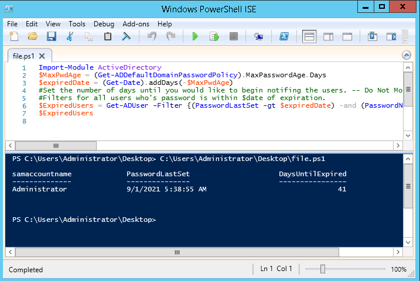Show the Command Window icon
Image resolution: width=420 pixels, height=281 pixels.
click(373, 36)
